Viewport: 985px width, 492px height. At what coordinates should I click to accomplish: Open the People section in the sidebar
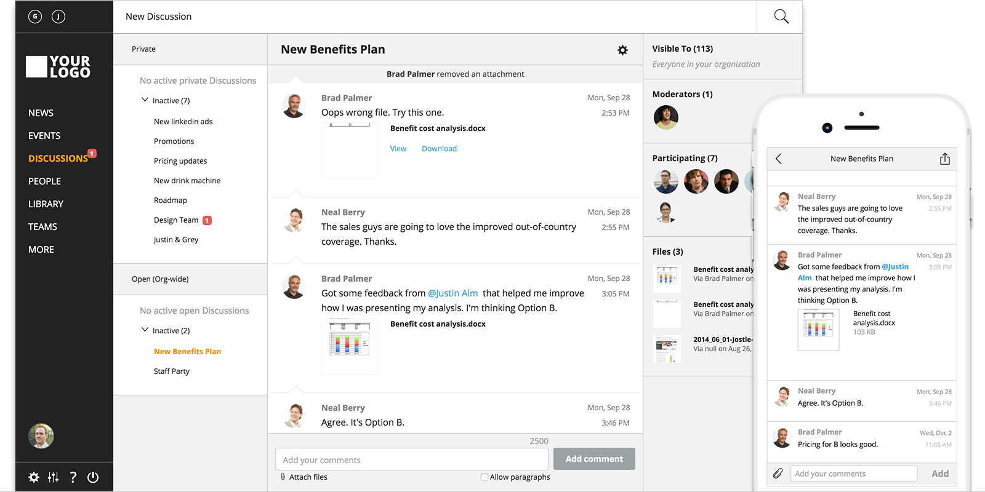44,181
